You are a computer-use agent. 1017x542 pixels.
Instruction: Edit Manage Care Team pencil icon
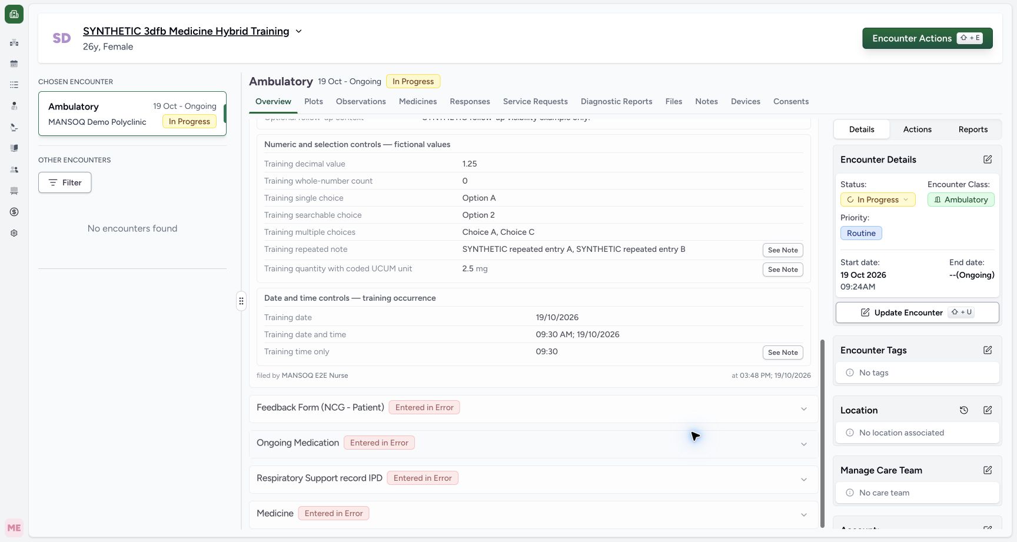click(x=988, y=470)
